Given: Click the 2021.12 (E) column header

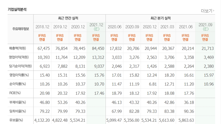Looking at the screenshot, I should pos(96,27).
